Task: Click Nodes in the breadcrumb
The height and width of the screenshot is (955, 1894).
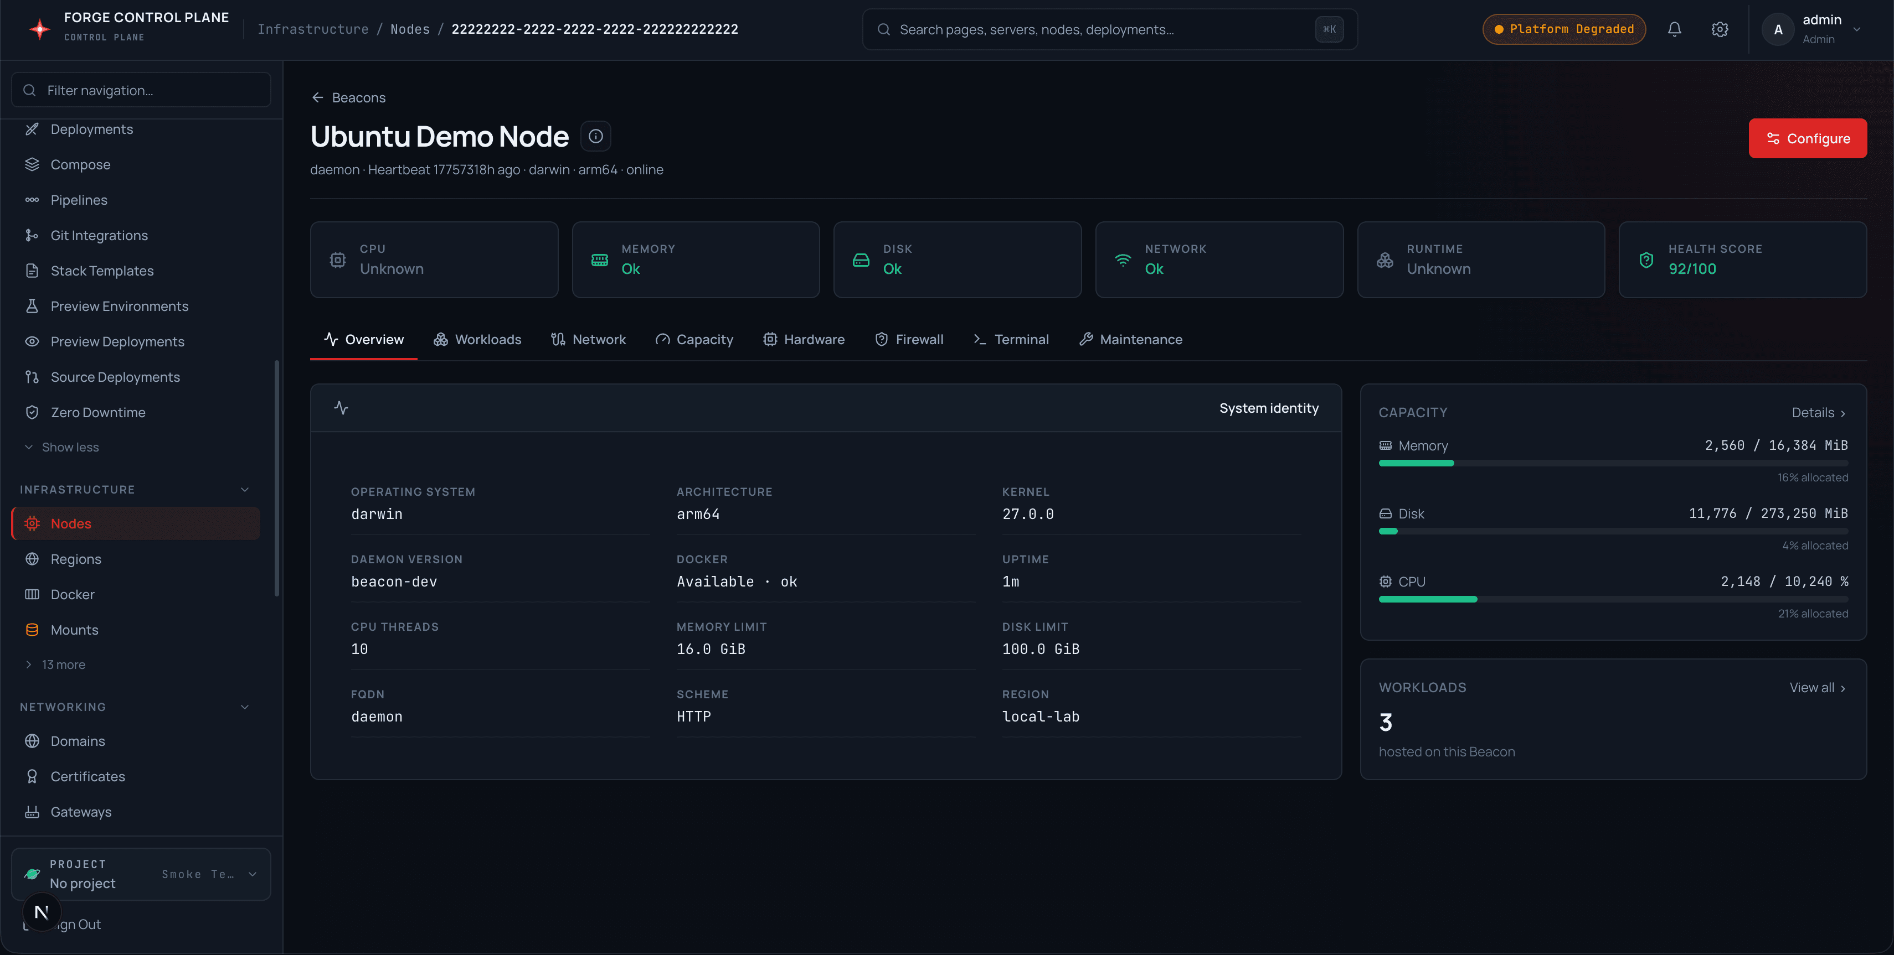Action: pos(409,29)
